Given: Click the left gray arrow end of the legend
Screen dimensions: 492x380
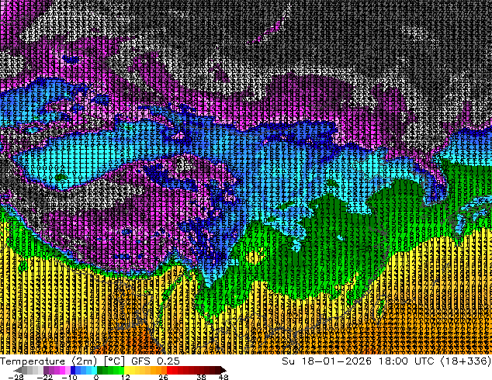Looking at the screenshot, I should pos(18,370).
